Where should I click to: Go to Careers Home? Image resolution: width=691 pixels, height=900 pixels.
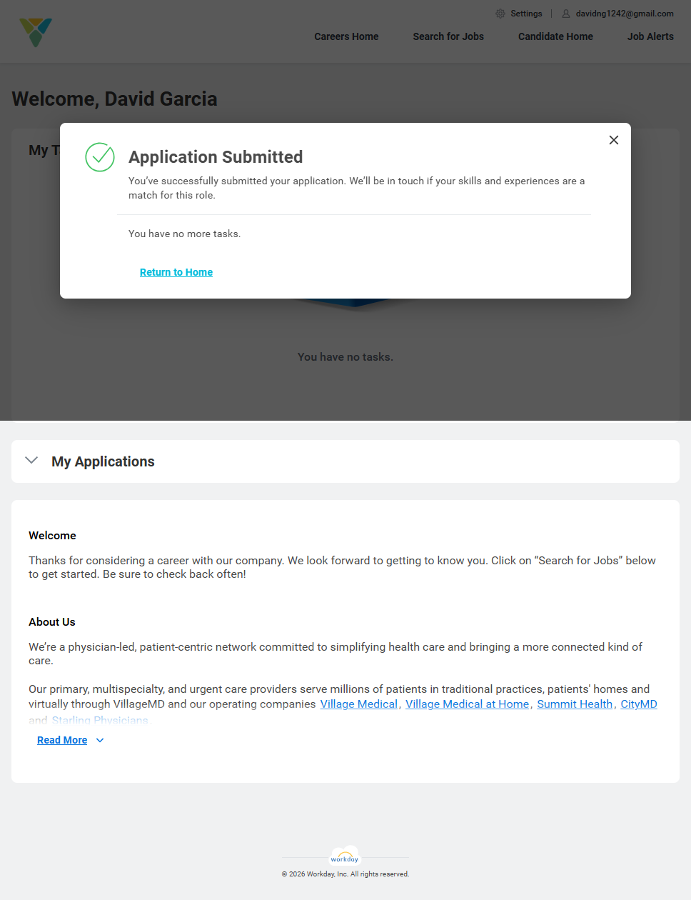tap(346, 36)
